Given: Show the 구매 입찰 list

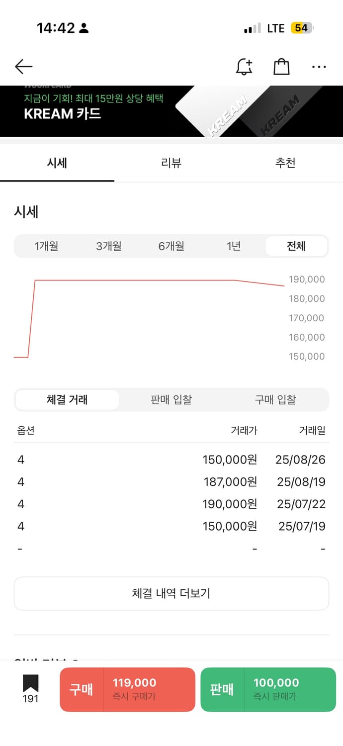Looking at the screenshot, I should [275, 400].
